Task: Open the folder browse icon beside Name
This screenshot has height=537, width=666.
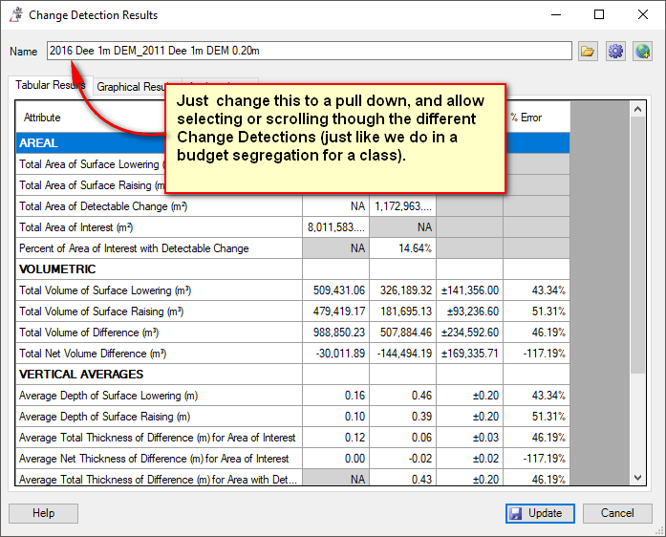Action: click(x=588, y=52)
